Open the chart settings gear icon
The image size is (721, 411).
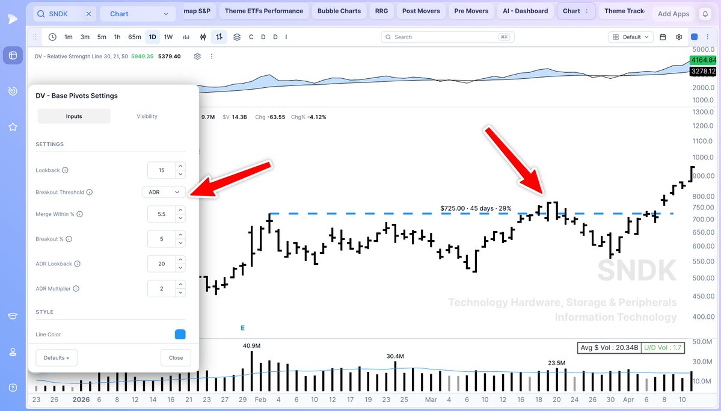pos(679,37)
